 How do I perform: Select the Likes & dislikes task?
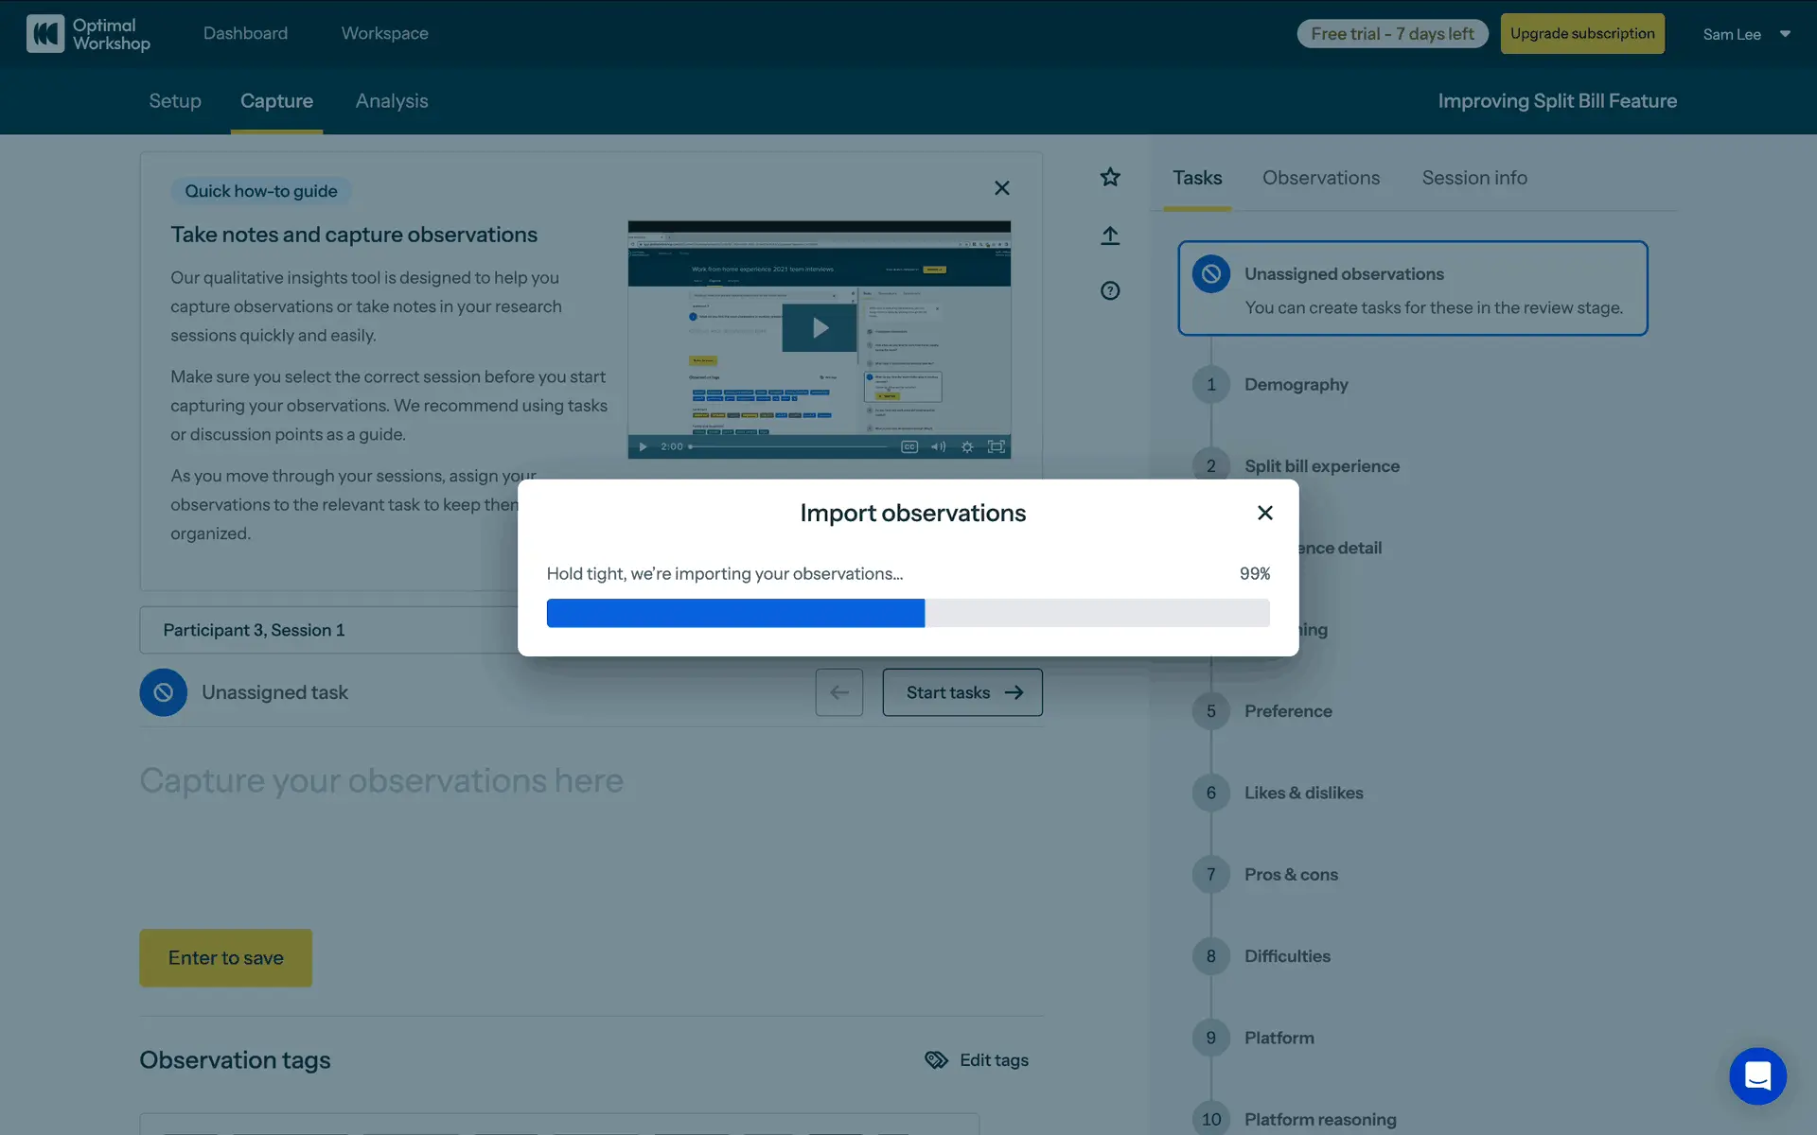[x=1303, y=793]
